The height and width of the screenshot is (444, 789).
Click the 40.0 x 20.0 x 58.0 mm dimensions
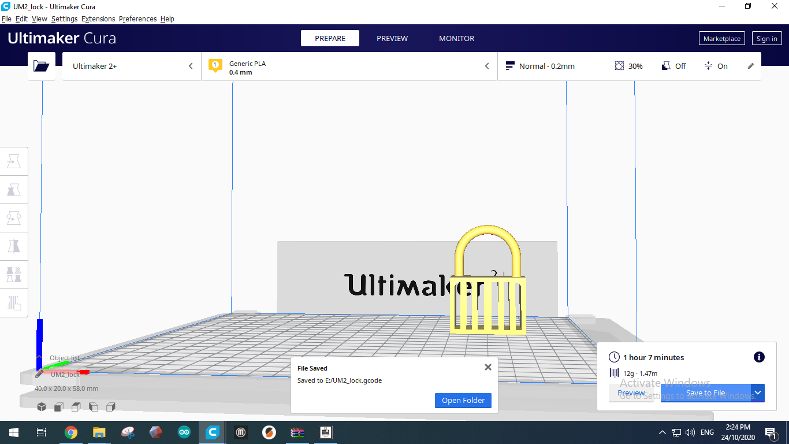coord(66,388)
